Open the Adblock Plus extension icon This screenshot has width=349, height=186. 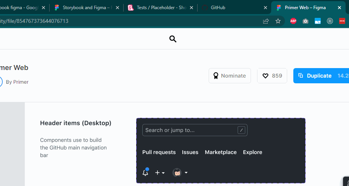[293, 21]
